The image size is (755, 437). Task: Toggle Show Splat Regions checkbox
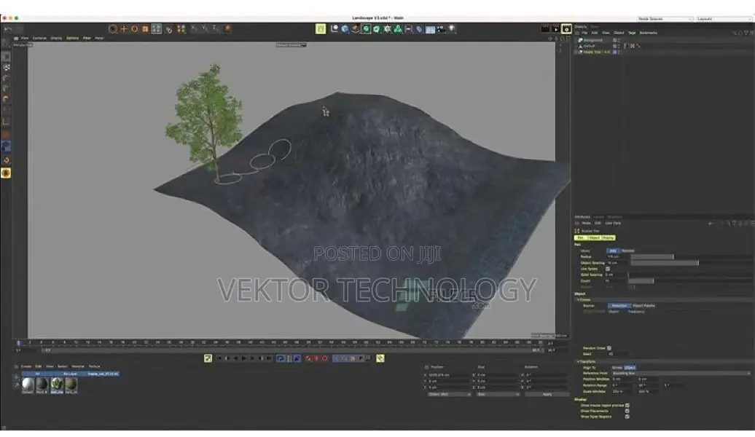click(627, 417)
